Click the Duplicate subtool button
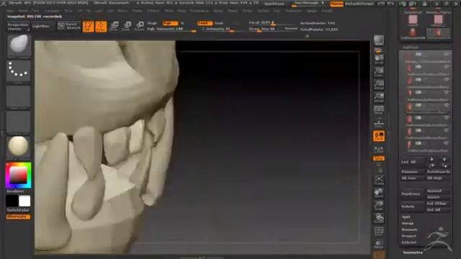 point(412,194)
